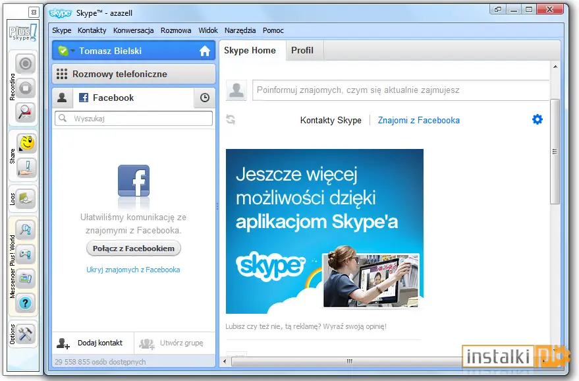579x381 pixels.
Task: Open the recordings search magnifier icon
Action: click(x=25, y=112)
